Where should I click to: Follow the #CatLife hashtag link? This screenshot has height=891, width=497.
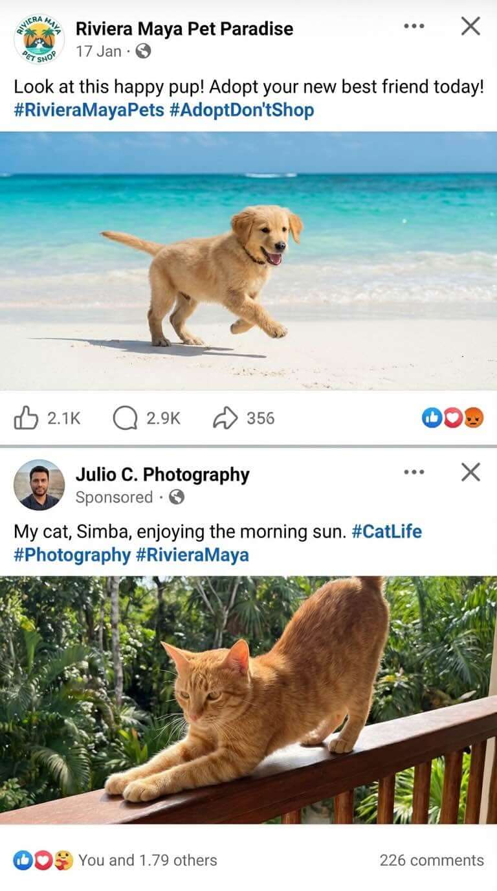386,532
